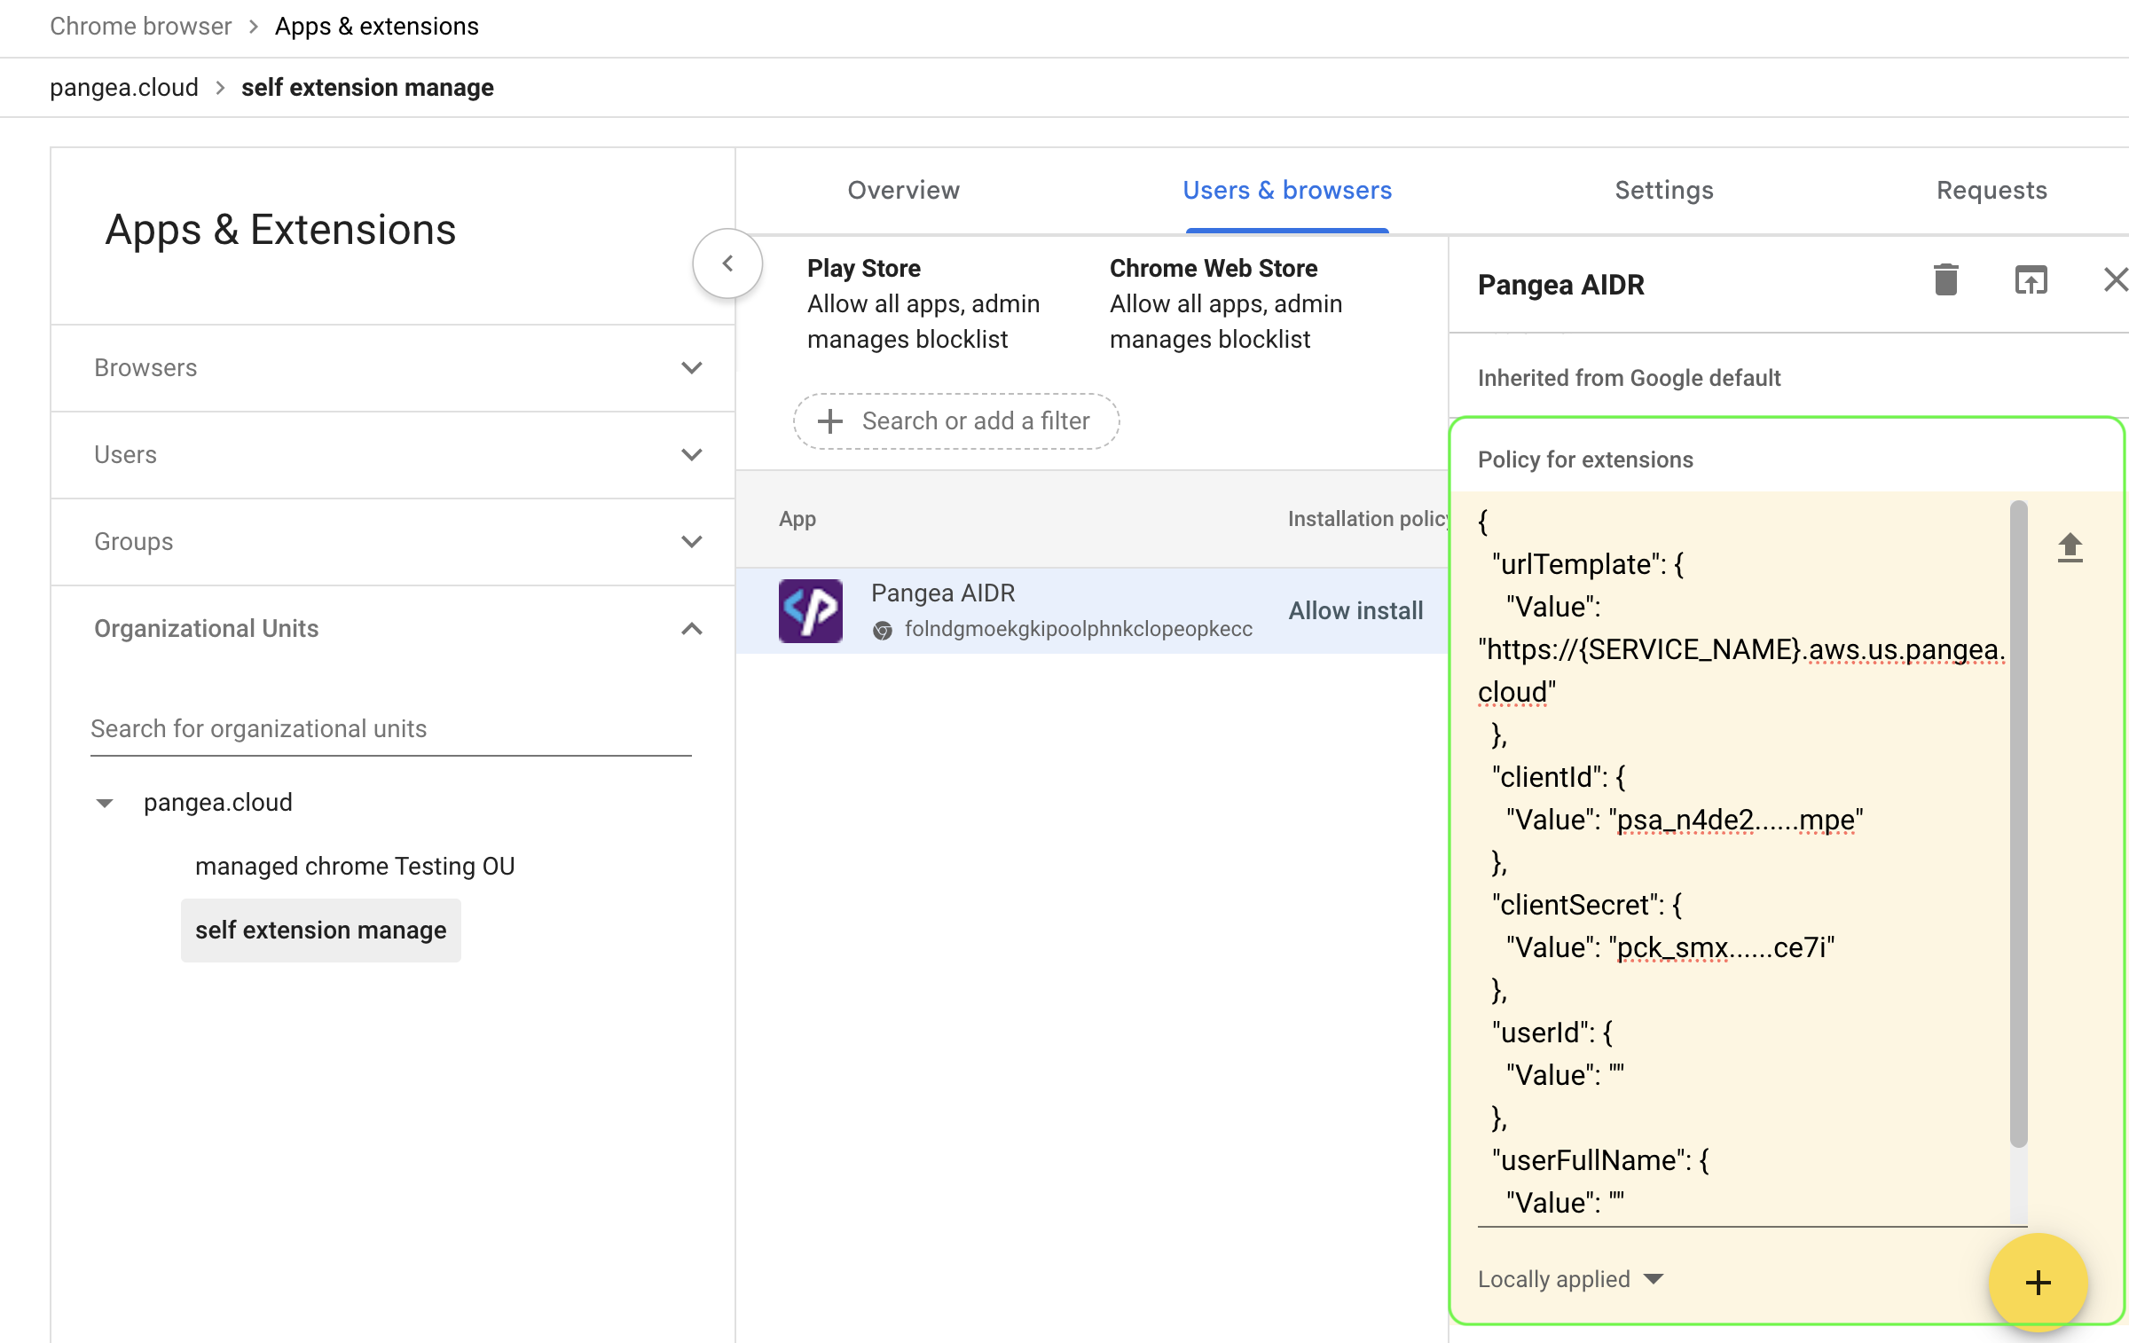Screen dimensions: 2129x1343
Task: Click the Pangea AIDR app logo
Action: [810, 611]
